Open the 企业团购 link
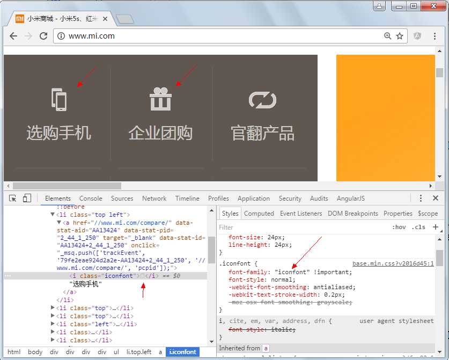 click(x=160, y=133)
